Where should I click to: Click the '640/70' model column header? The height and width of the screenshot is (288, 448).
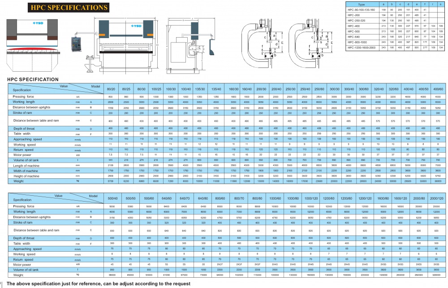pos(185,198)
